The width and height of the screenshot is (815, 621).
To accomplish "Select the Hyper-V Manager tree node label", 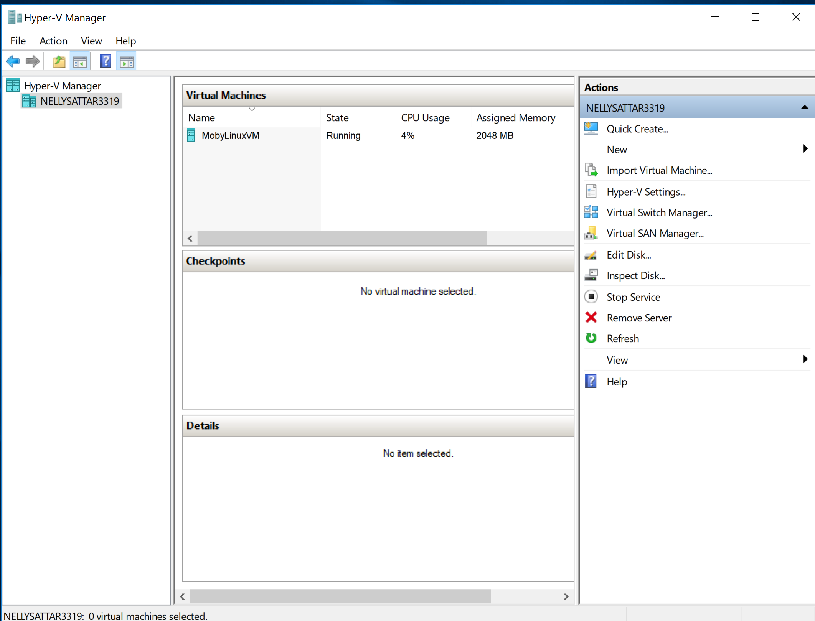I will (63, 86).
